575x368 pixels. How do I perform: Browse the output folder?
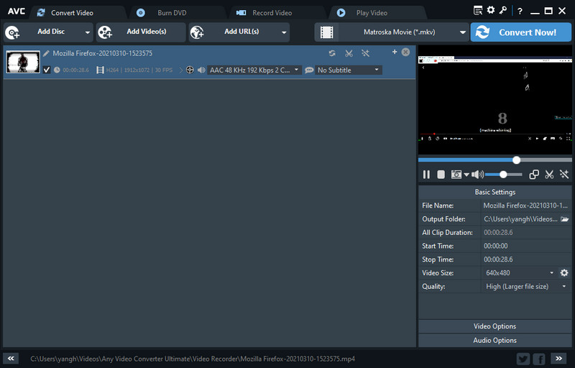[565, 219]
